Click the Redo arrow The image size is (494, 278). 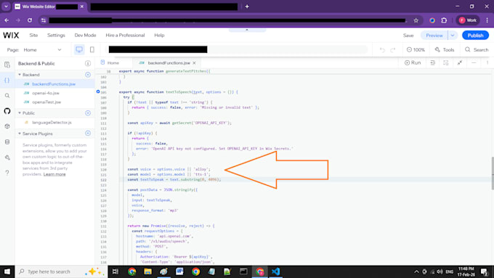(393, 50)
